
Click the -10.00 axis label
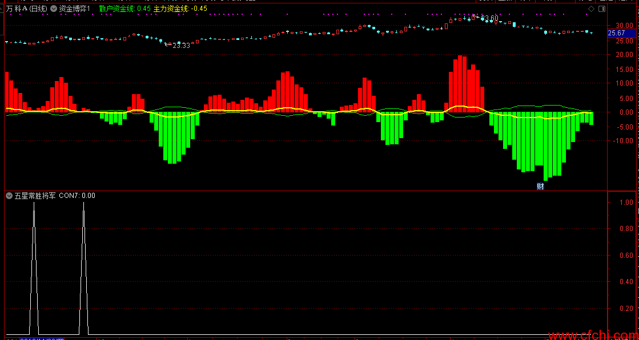pos(624,141)
